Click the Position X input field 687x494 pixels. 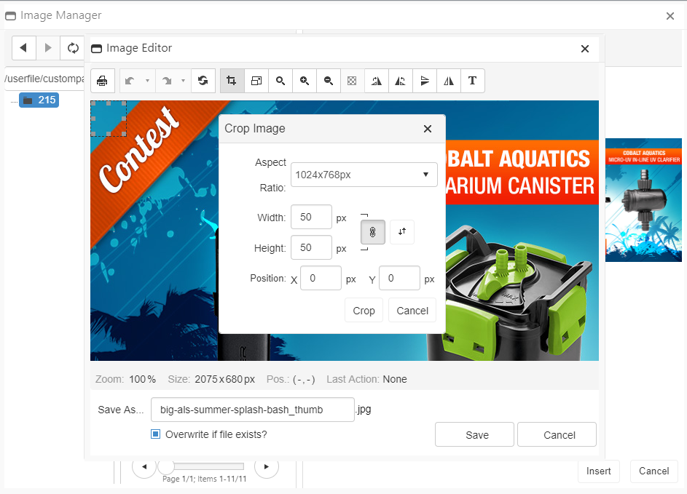tap(321, 279)
